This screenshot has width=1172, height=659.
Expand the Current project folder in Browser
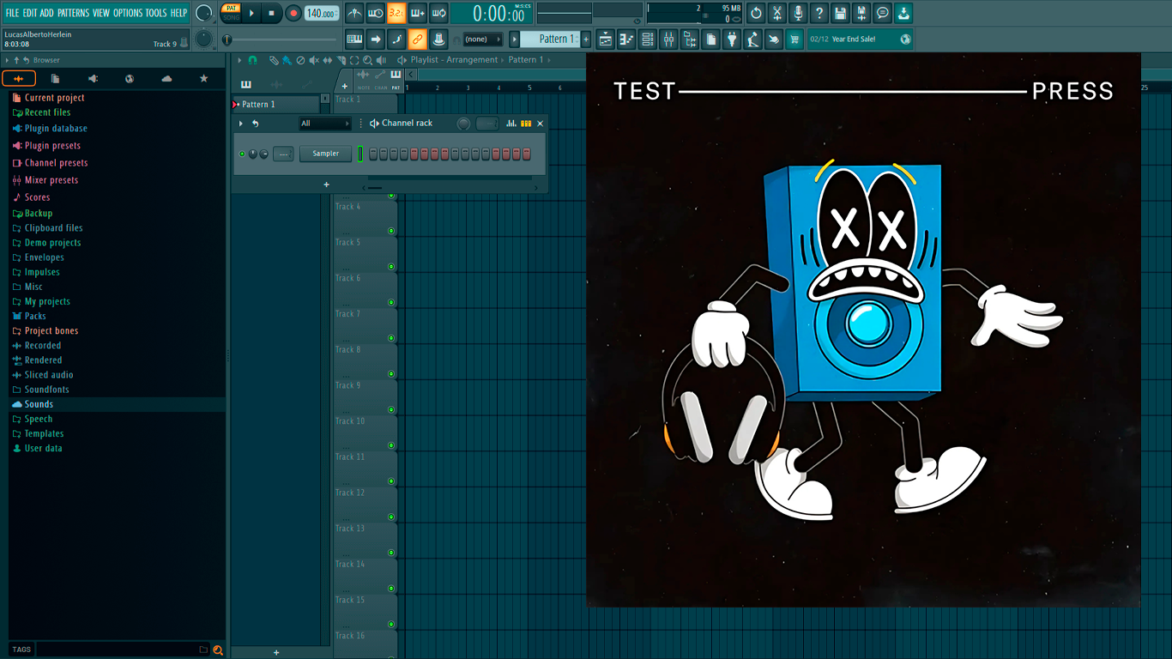tap(54, 98)
